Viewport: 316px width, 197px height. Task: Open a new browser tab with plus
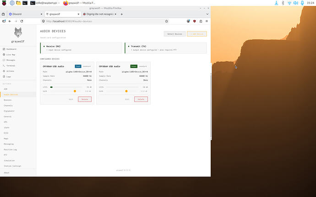tap(121, 14)
